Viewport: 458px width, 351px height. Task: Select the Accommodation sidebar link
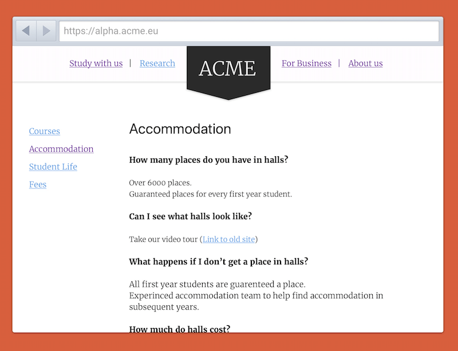point(61,149)
